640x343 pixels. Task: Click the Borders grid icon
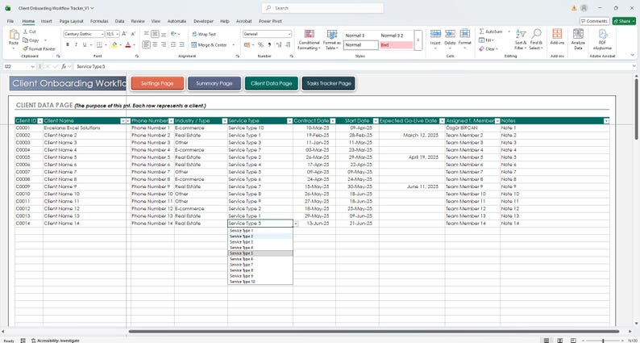99,44
